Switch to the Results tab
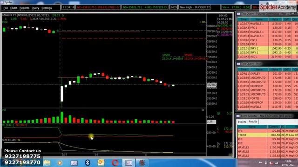 (253, 122)
